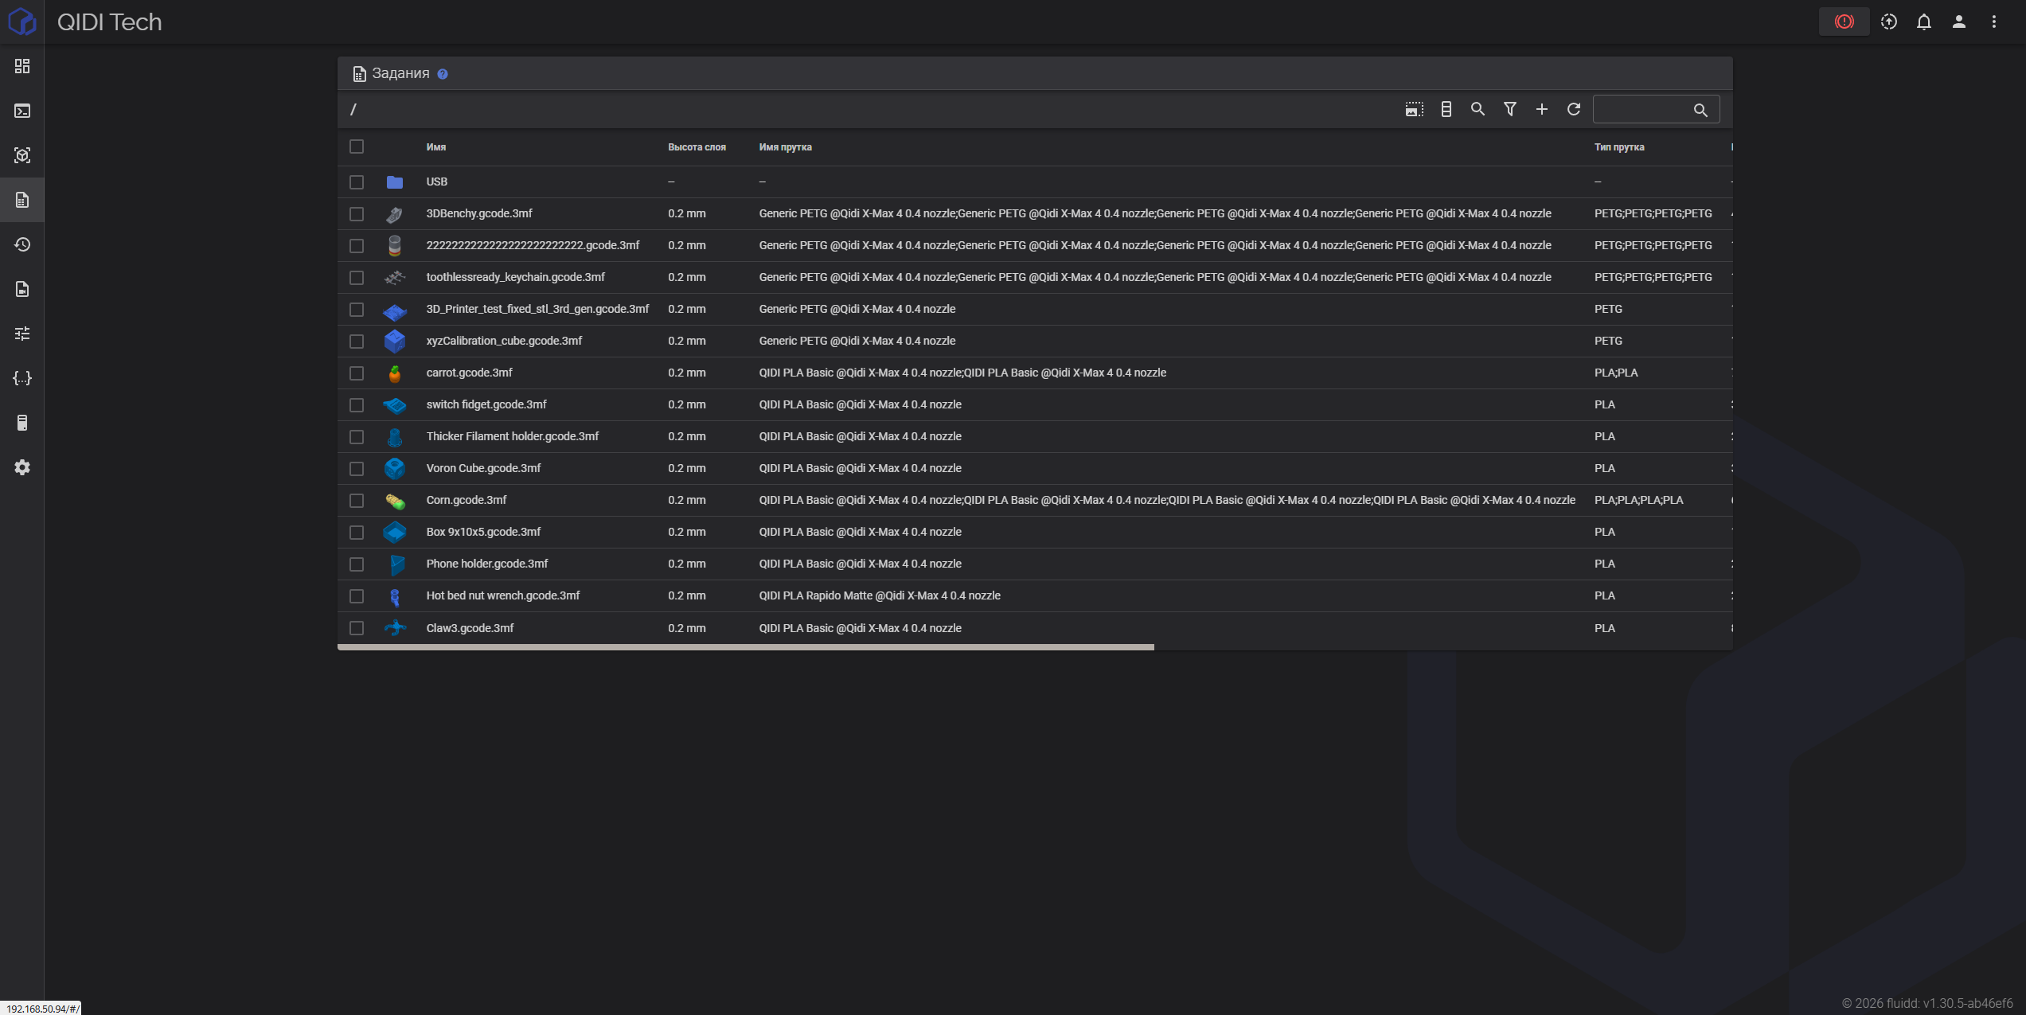This screenshot has height=1015, width=2026.
Task: Open settings gear in sidebar
Action: click(22, 467)
